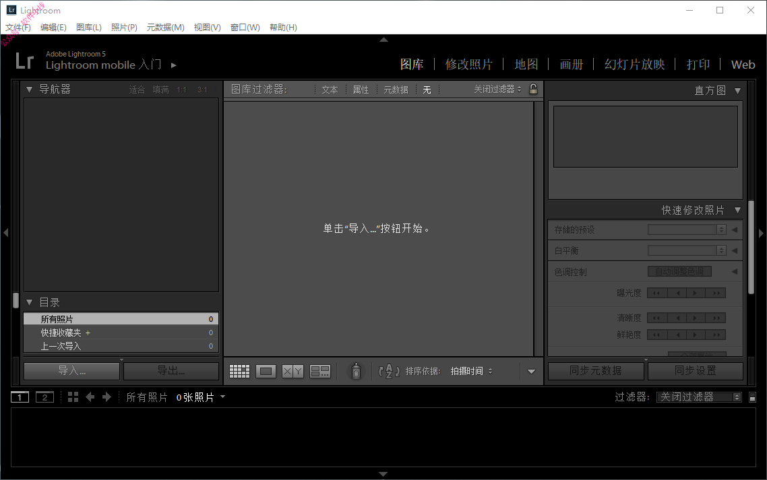Viewport: 767px width, 480px height.
Task: Switch to 地图 Map module
Action: tap(526, 65)
